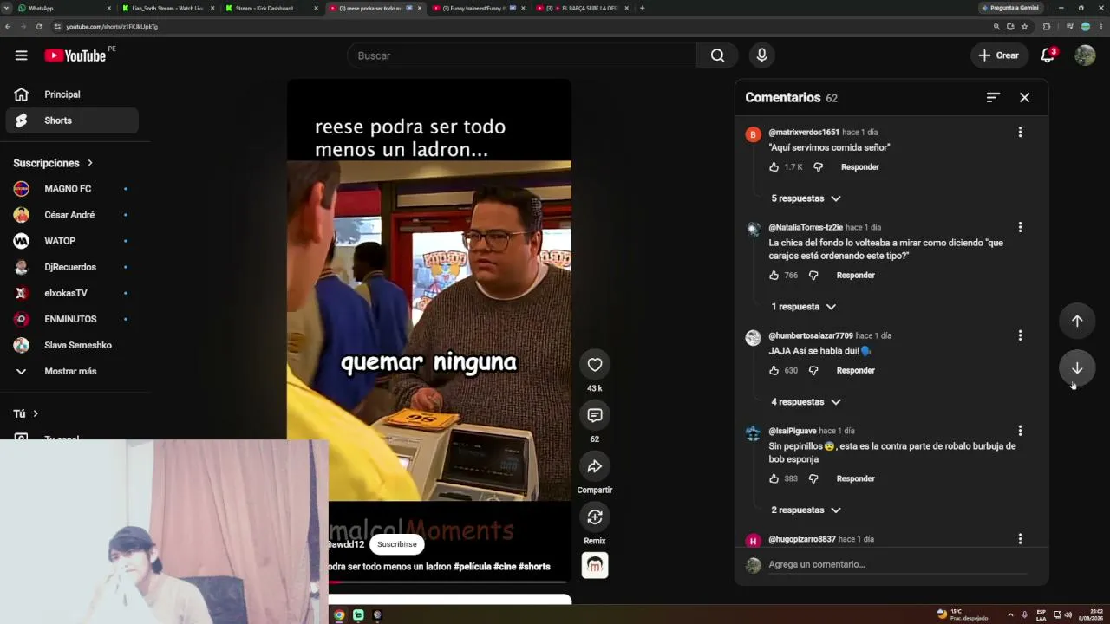Switch to the EL BARÇA SUBE LA OFERTA tab

582,8
